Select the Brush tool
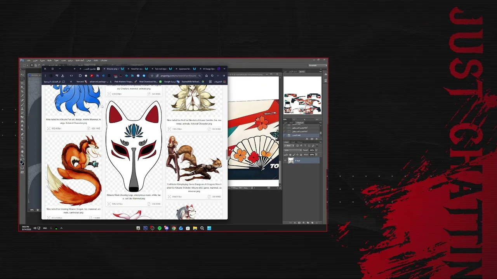 [x=22, y=104]
